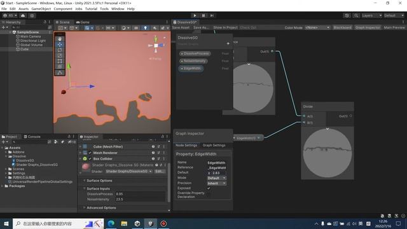Open the Undo History button
This screenshot has width=407, height=229.
(347, 15)
